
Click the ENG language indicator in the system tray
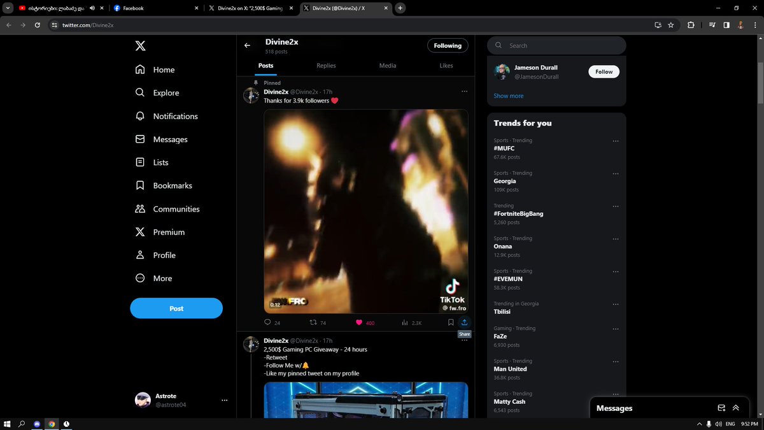tap(730, 424)
